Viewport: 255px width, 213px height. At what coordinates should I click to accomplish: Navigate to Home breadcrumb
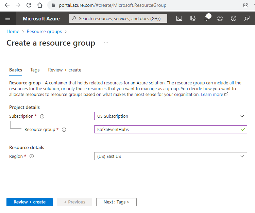pos(13,31)
